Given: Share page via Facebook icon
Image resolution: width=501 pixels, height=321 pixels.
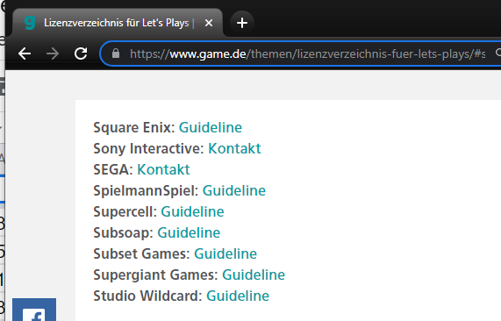Looking at the screenshot, I should [34, 310].
